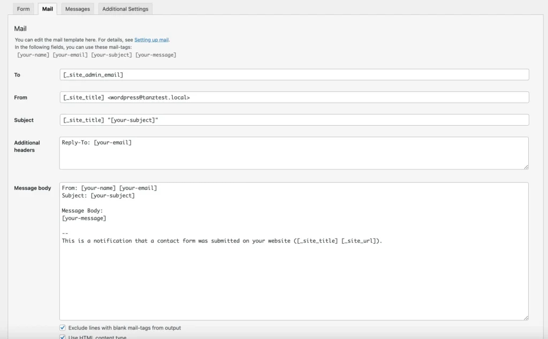Grab the Additional headers resize handle

[x=526, y=167]
